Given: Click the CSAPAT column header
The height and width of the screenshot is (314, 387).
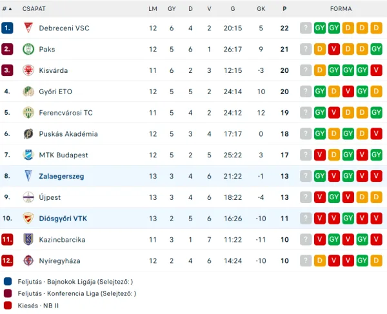Looking at the screenshot, I should click(33, 9).
